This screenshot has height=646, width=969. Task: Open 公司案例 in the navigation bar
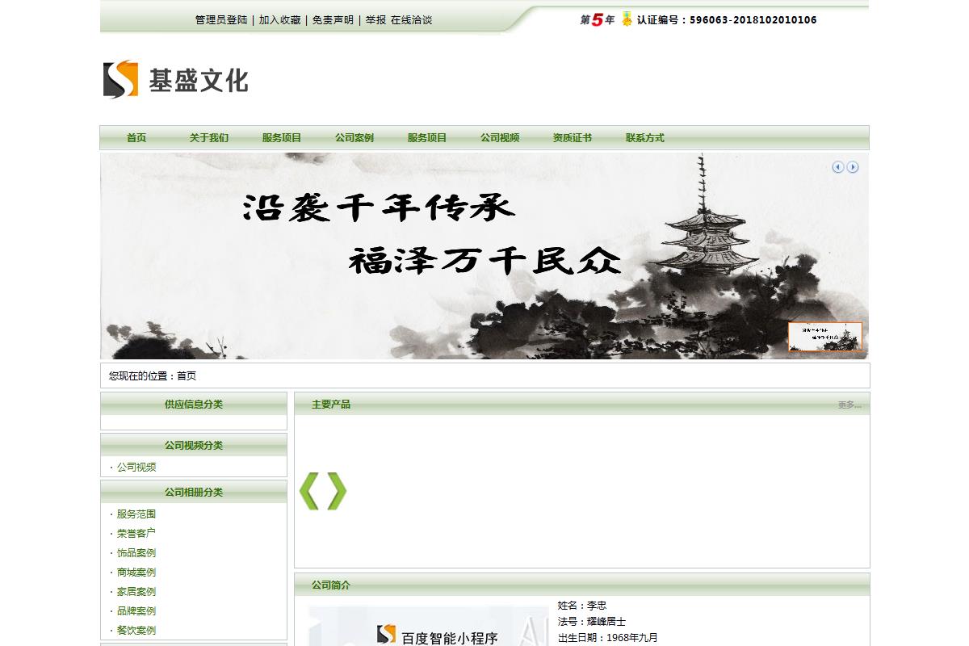[354, 138]
